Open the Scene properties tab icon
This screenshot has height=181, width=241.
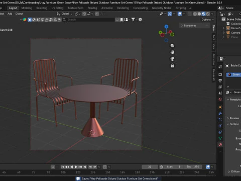pos(220,93)
